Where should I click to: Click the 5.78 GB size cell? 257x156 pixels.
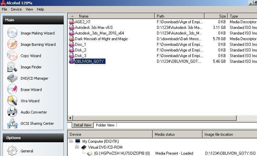pyautogui.click(x=219, y=39)
